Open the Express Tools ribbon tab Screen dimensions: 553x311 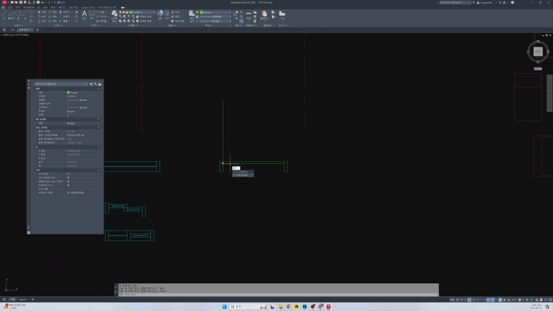(x=88, y=7)
